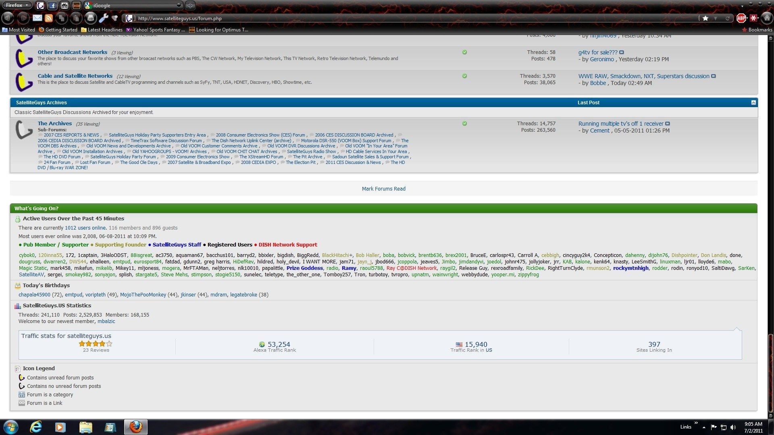Open network tray icon
This screenshot has width=774, height=435.
(x=724, y=427)
